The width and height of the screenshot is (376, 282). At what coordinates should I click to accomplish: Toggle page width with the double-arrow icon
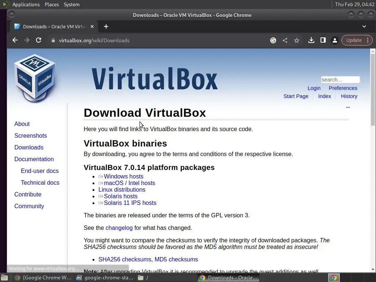tap(348, 107)
